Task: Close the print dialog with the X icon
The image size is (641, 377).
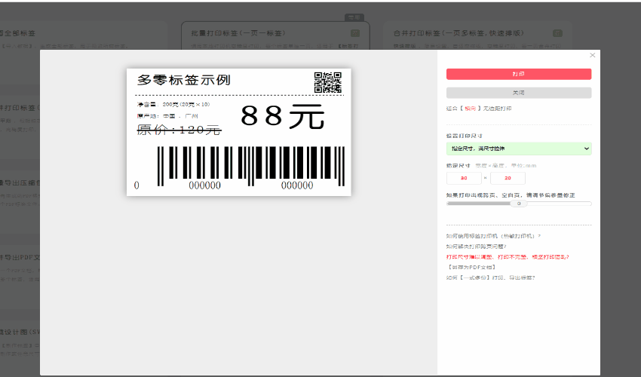Action: 592,55
